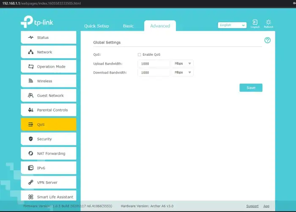296x212 pixels.
Task: Open help via question mark icon
Action: [x=267, y=40]
